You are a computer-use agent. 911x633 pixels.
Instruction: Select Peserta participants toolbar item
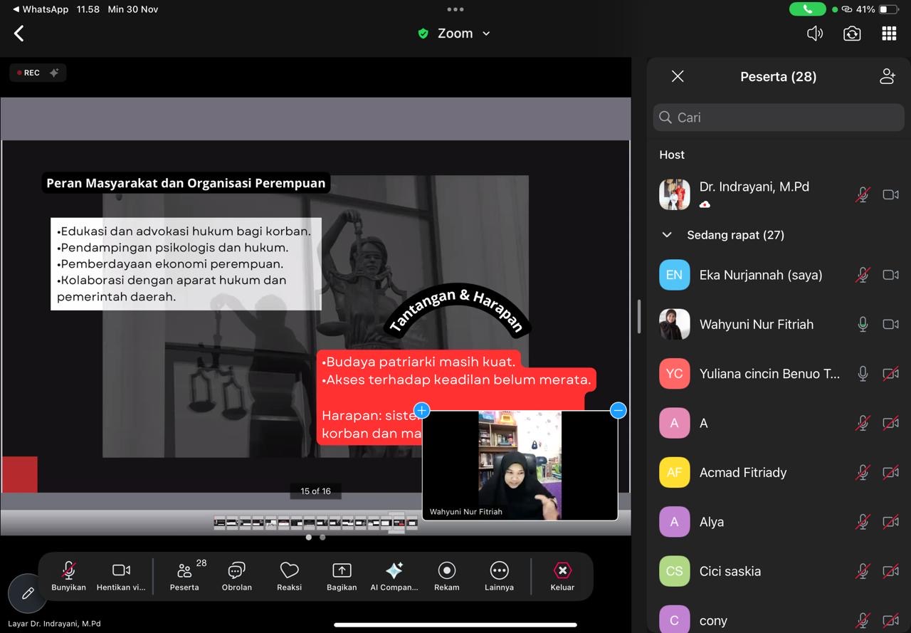coord(185,575)
